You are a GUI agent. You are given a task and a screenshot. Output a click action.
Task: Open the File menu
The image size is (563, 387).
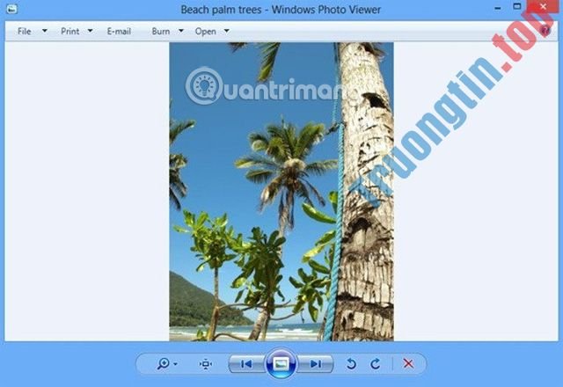tap(24, 32)
